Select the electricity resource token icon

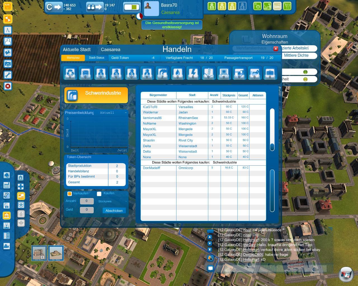193,73
